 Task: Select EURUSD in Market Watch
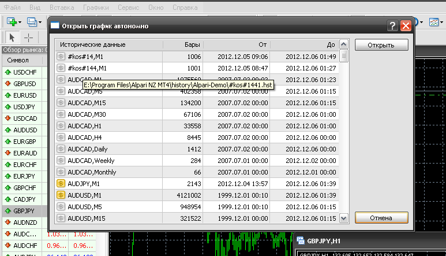click(x=25, y=95)
